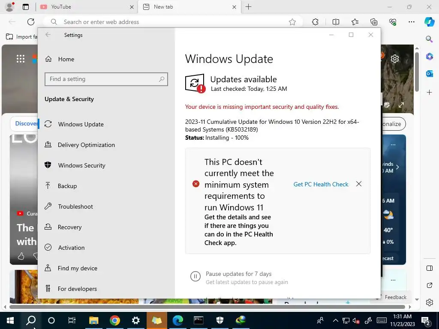
Task: Click the horizontal page scrollbar
Action: tap(207, 307)
